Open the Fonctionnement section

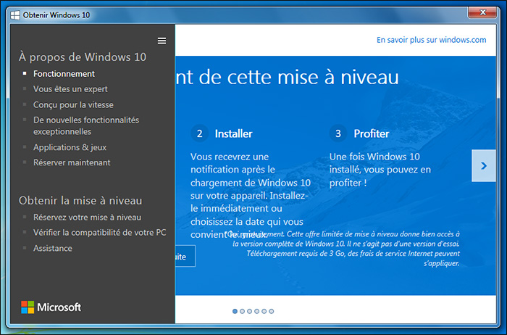pyautogui.click(x=64, y=74)
